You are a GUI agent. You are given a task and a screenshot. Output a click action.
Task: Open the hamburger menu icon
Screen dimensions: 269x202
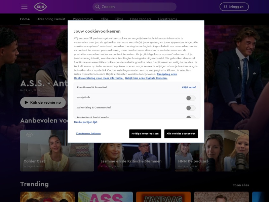coord(24,7)
